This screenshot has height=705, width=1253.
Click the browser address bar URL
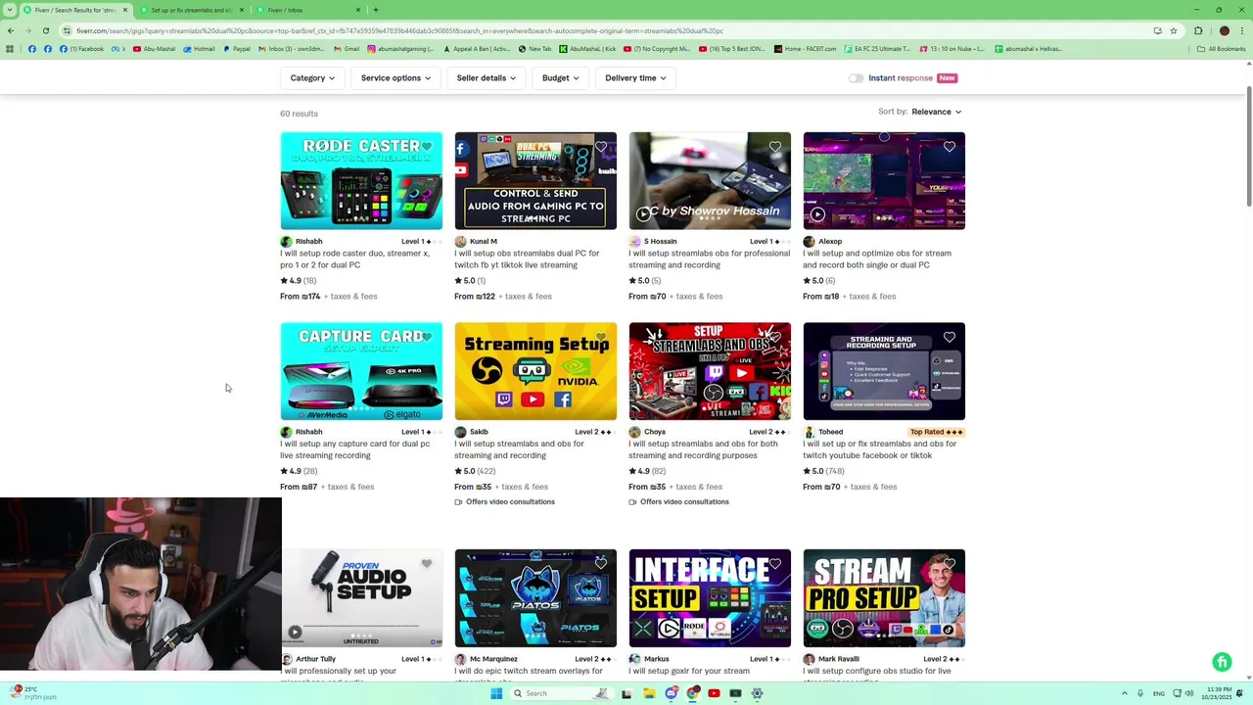point(399,30)
